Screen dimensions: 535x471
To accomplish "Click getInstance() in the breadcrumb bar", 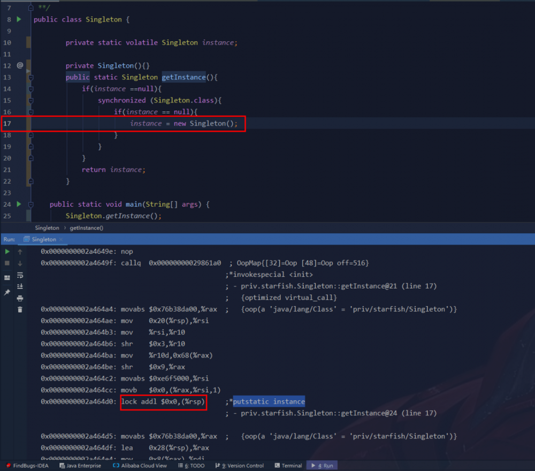I will click(86, 227).
